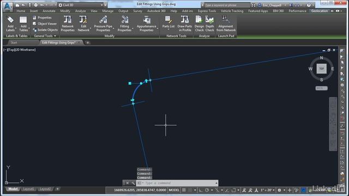This screenshot has height=196, width=349.
Task: Click the Edit Network tool
Action: click(83, 24)
